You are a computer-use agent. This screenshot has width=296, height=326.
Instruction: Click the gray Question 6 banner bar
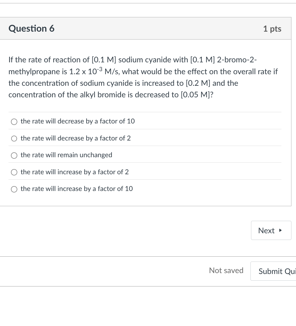(146, 28)
